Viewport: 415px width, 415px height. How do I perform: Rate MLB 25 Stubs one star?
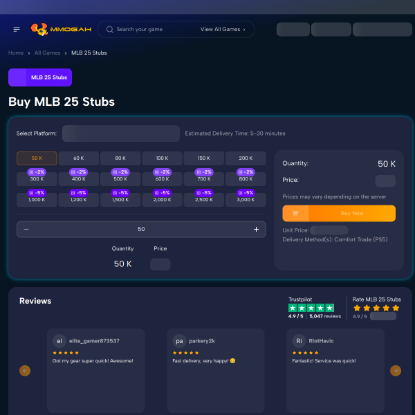pos(357,308)
